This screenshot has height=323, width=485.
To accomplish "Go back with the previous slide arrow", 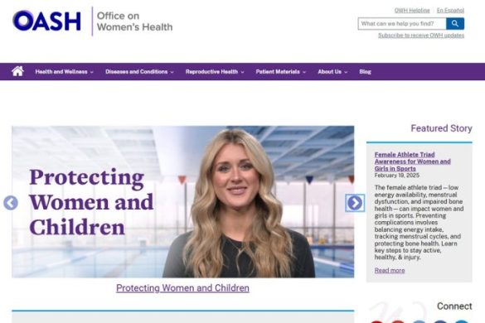I will [11, 203].
